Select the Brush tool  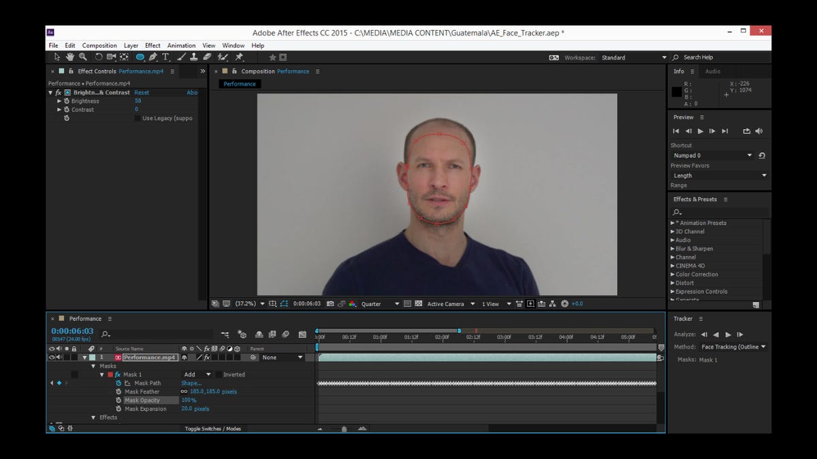point(181,57)
